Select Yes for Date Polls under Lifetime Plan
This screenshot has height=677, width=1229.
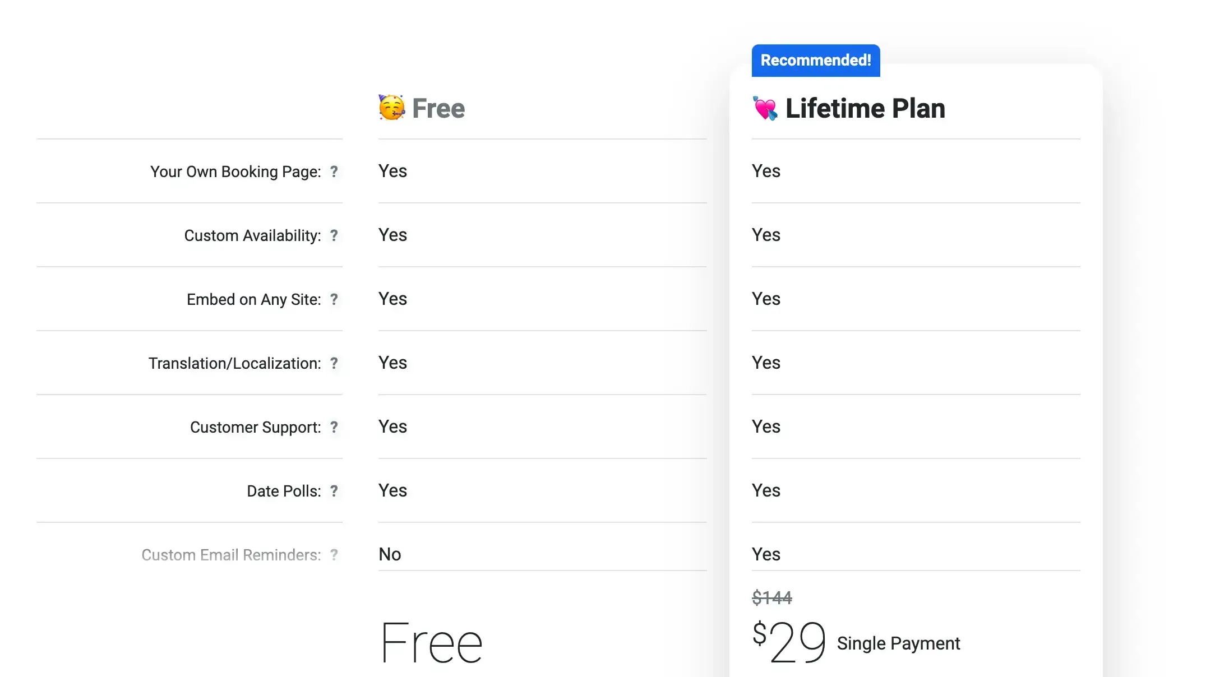[765, 491]
